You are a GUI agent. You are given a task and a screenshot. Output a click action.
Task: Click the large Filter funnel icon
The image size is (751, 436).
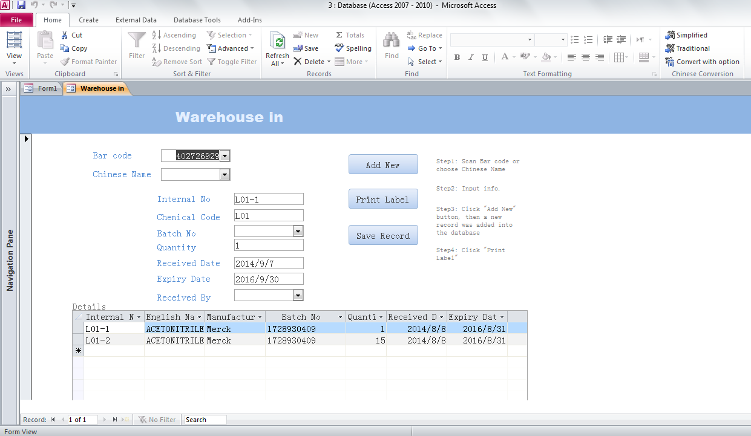coord(137,41)
